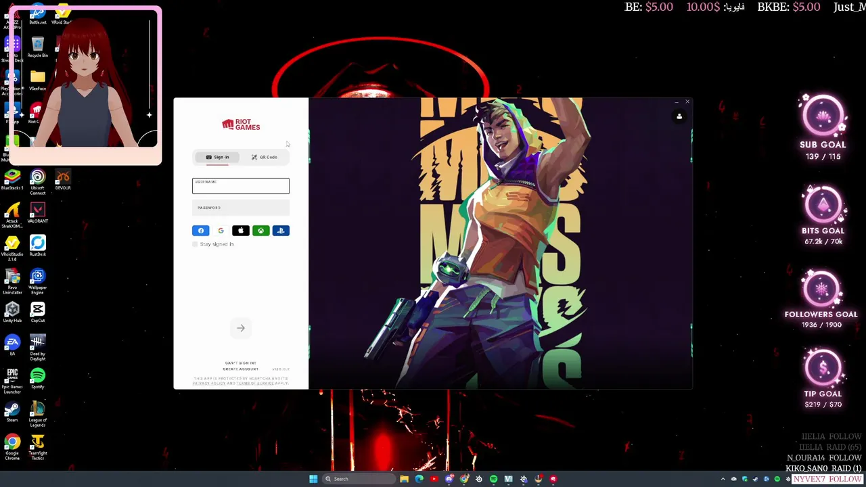The width and height of the screenshot is (866, 487).
Task: Click the profile icon in Riot client
Action: (679, 116)
